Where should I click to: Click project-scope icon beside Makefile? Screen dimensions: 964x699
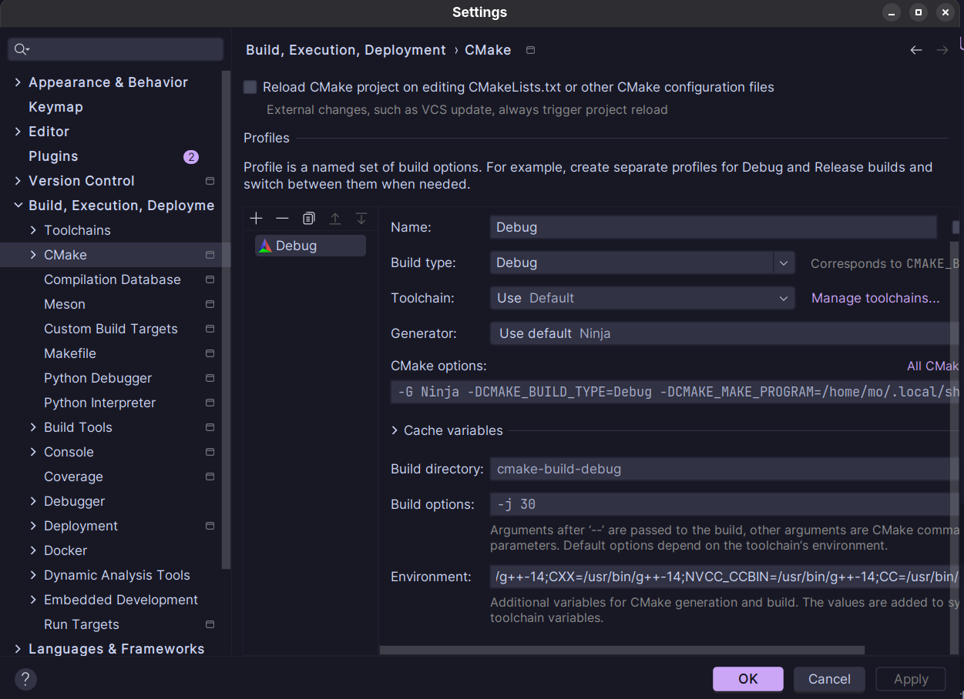[x=210, y=353]
